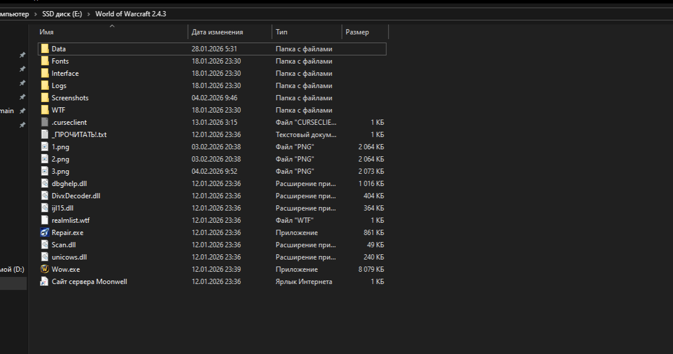Image resolution: width=673 pixels, height=354 pixels.
Task: Select the .curseclient file icon
Action: tap(45, 122)
